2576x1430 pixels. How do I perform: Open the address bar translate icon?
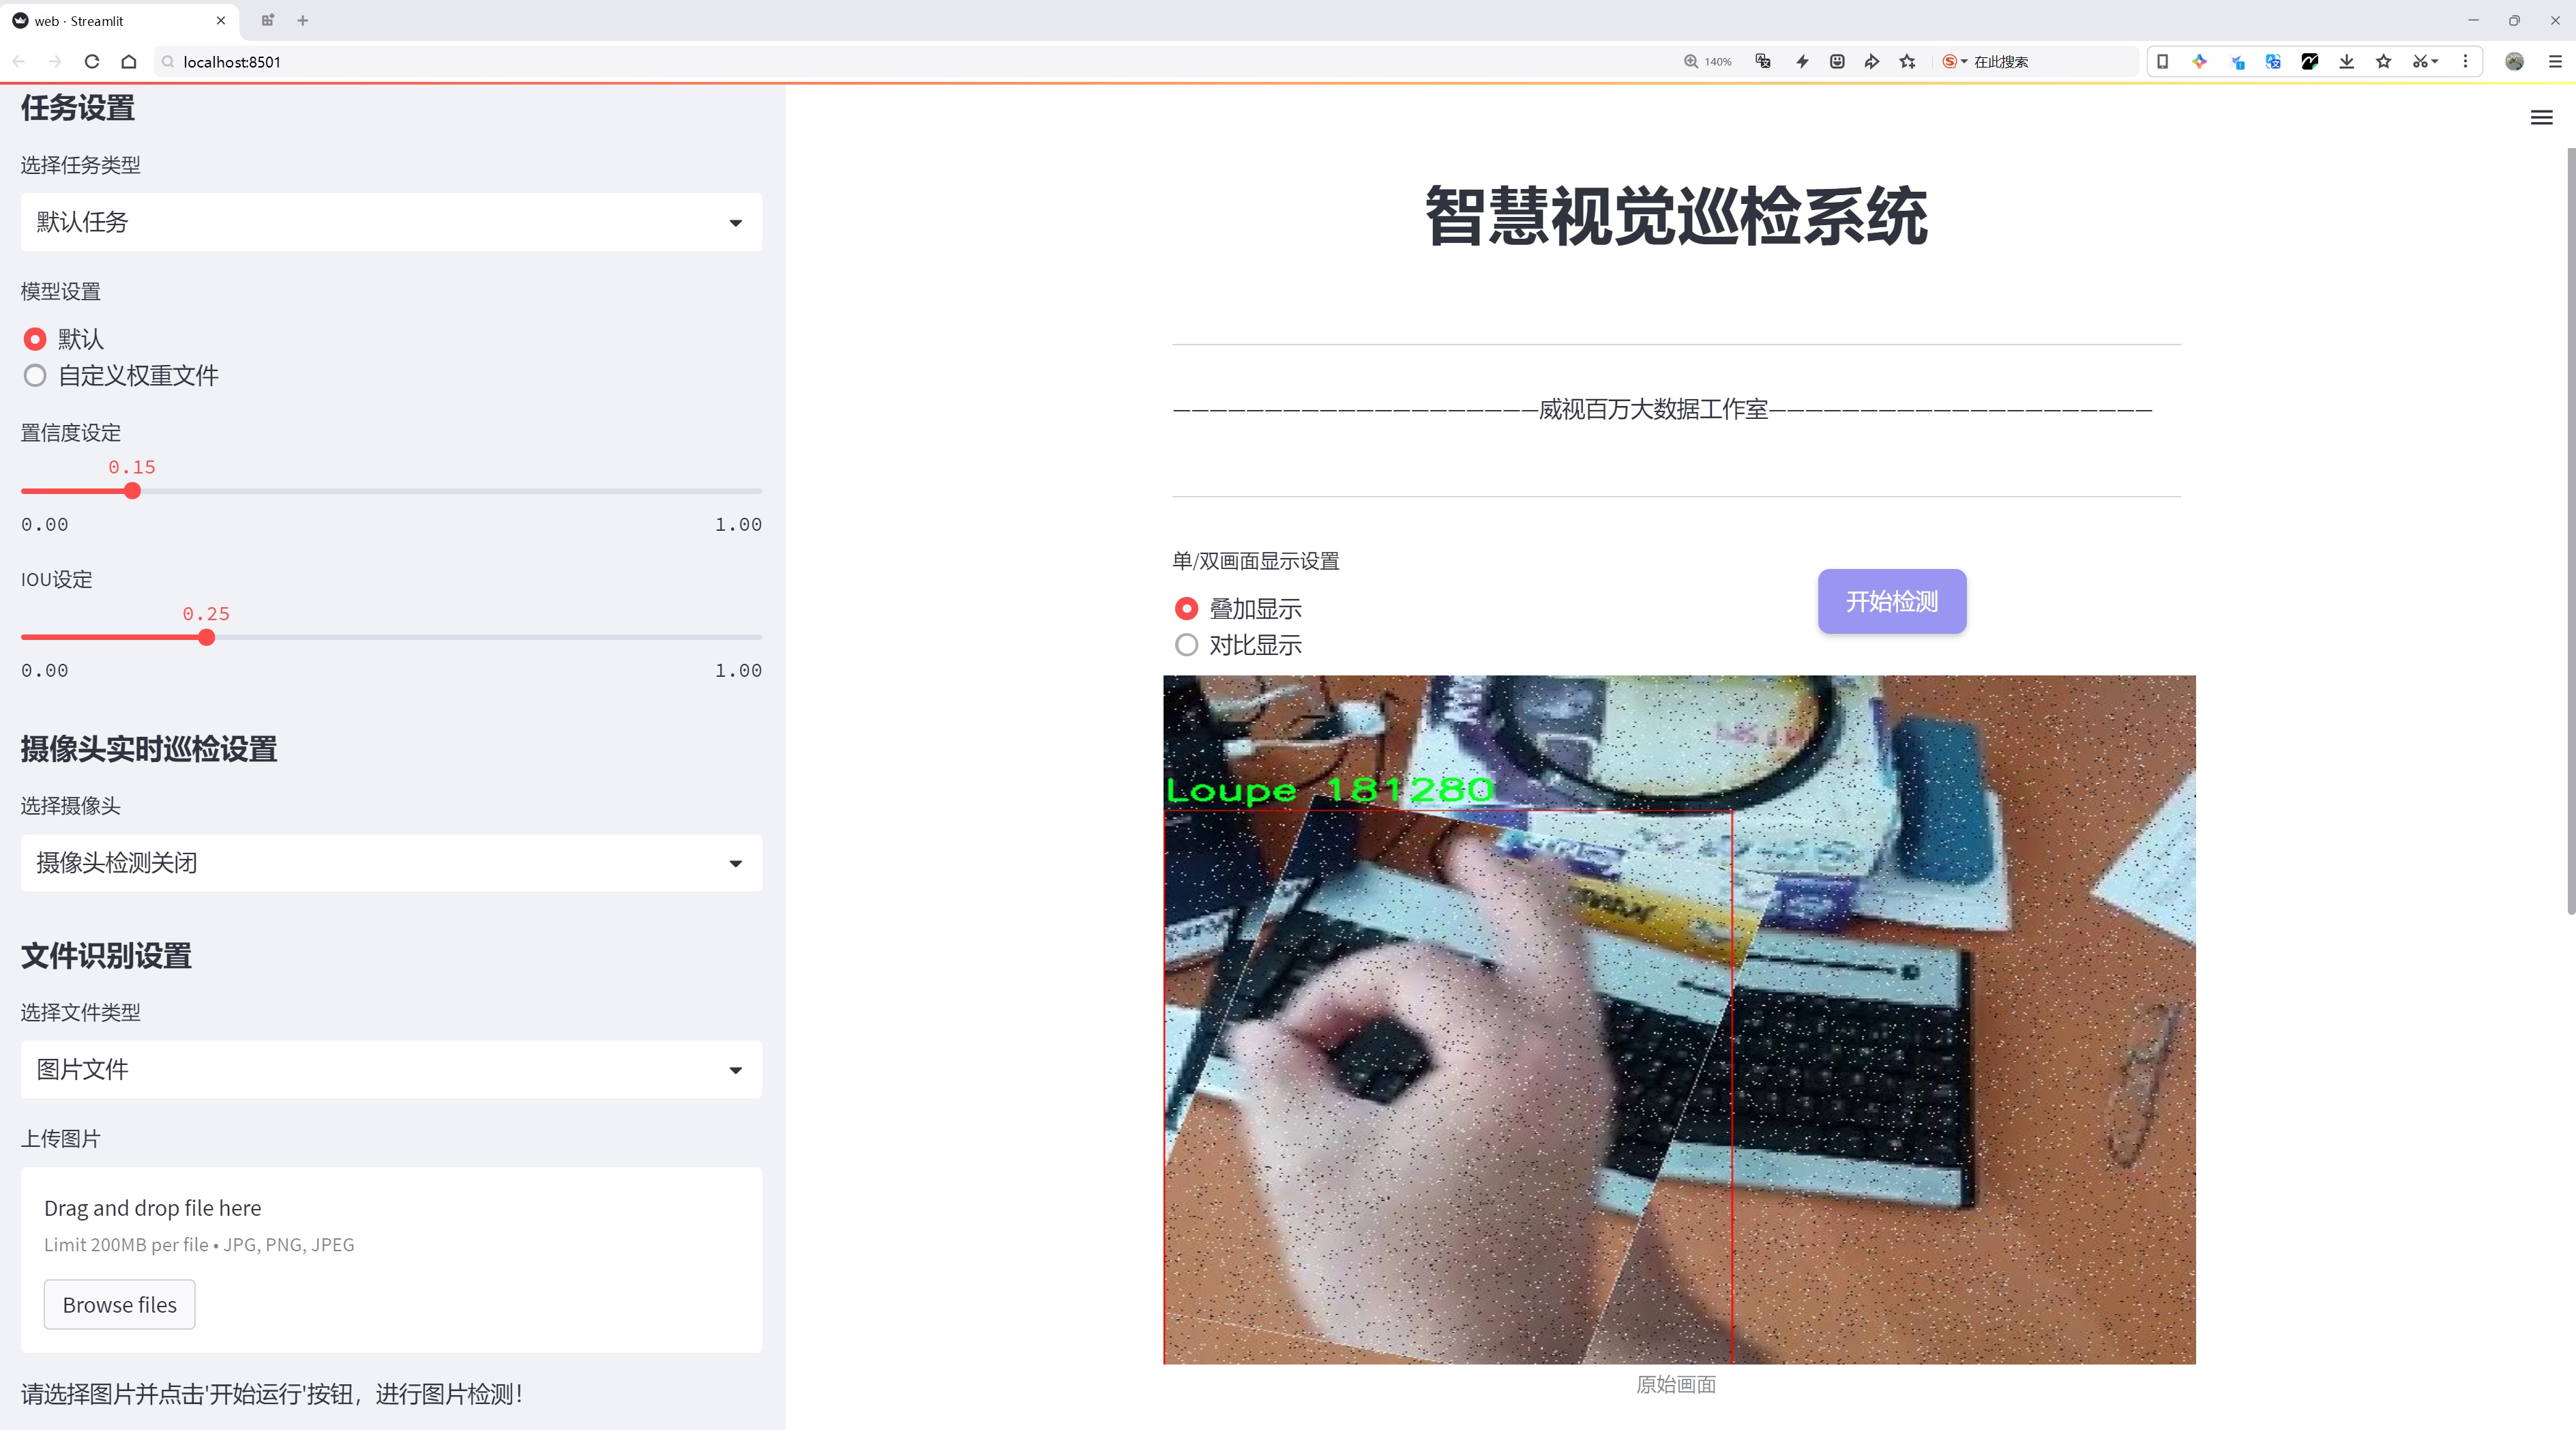[1763, 62]
